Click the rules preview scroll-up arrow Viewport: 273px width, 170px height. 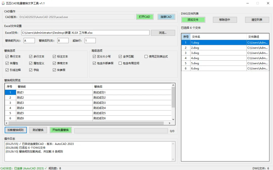tap(173, 85)
